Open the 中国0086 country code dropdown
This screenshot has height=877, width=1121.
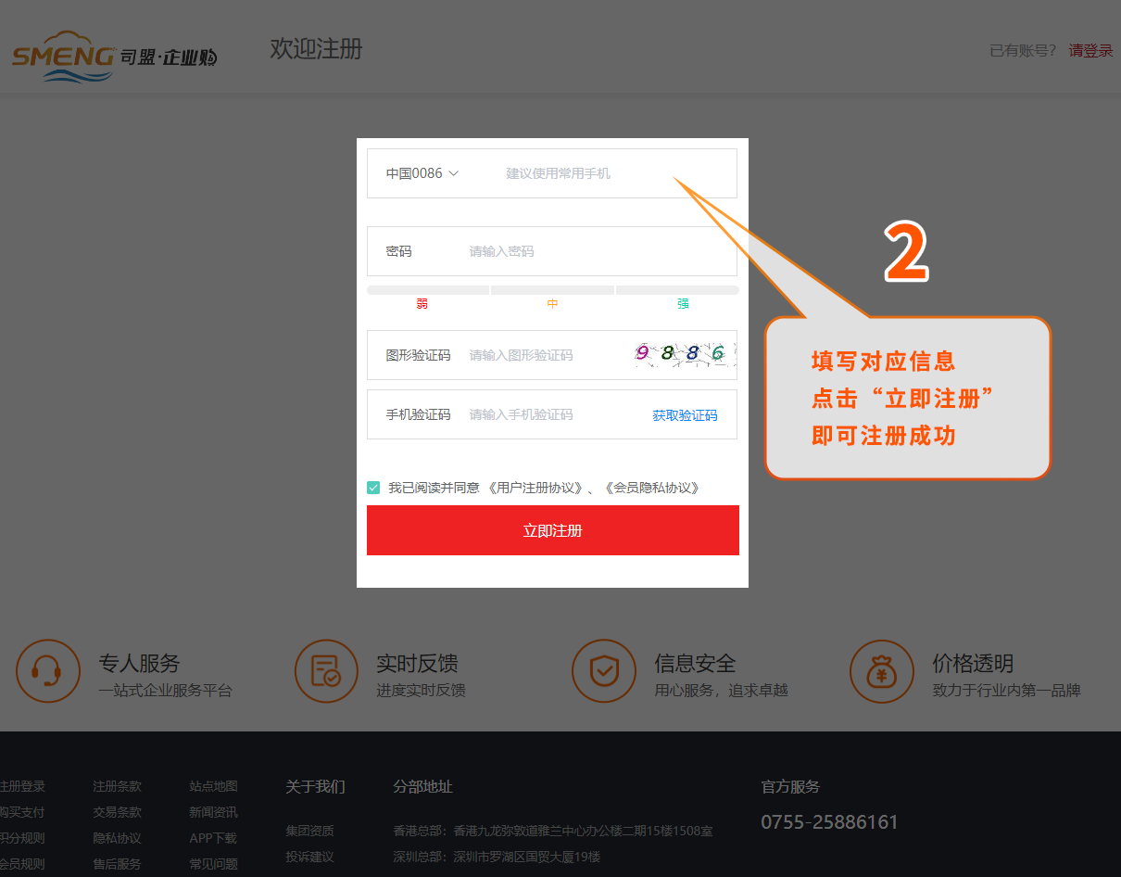(x=422, y=173)
